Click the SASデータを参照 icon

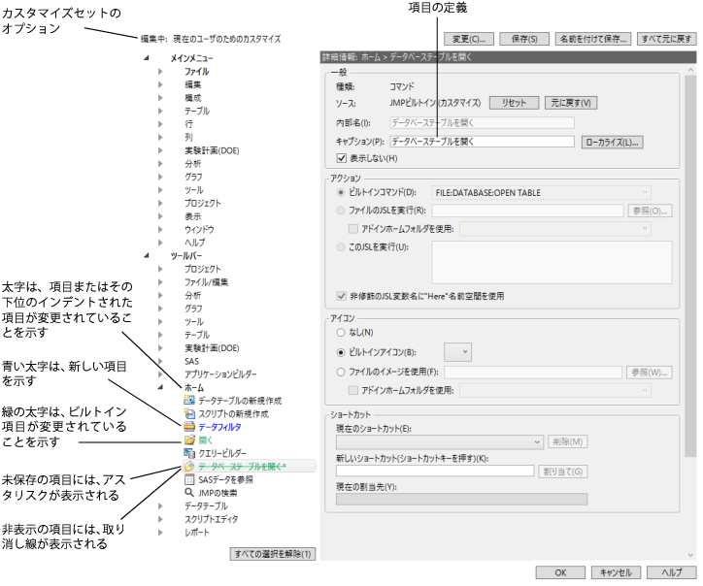(189, 480)
